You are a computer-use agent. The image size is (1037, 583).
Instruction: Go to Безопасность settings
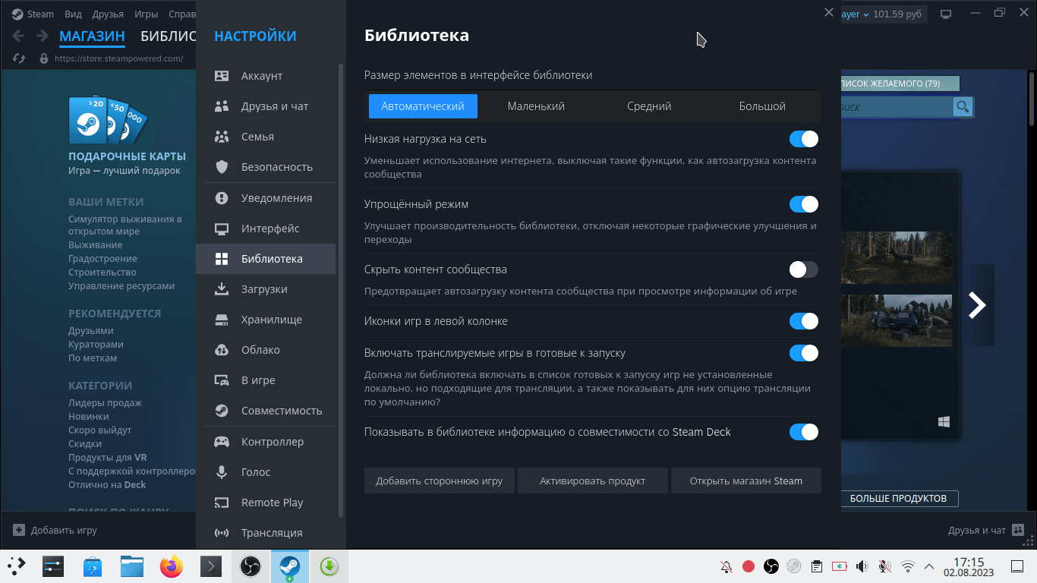(x=266, y=167)
